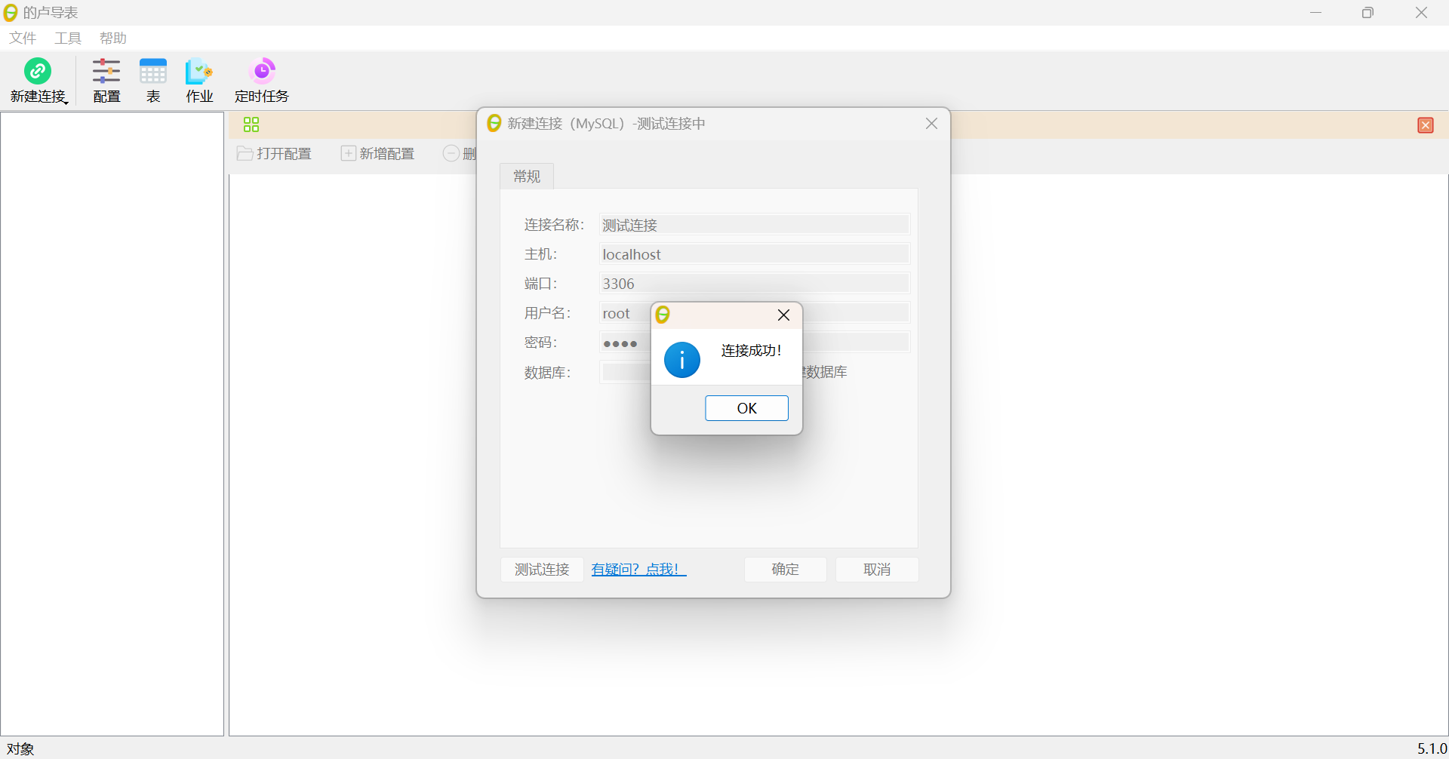Click the 的卢导表 app logo in title bar
The height and width of the screenshot is (759, 1449).
click(11, 12)
